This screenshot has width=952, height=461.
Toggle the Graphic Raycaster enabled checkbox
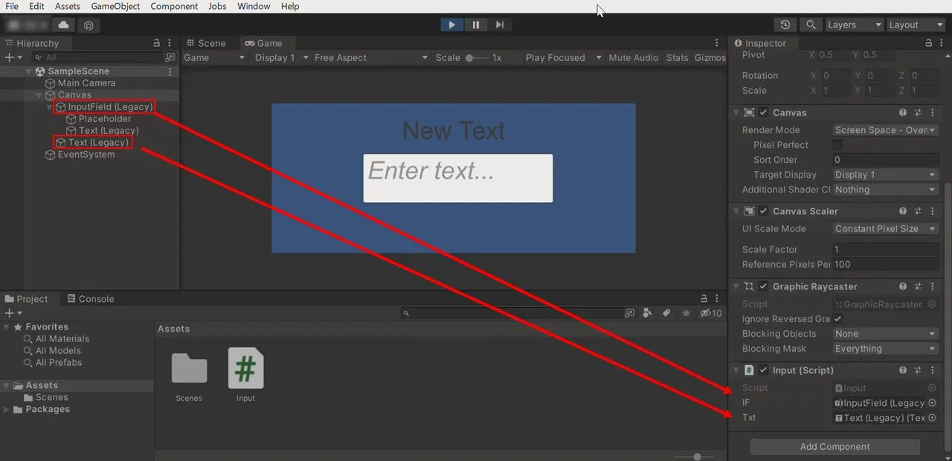click(x=763, y=286)
